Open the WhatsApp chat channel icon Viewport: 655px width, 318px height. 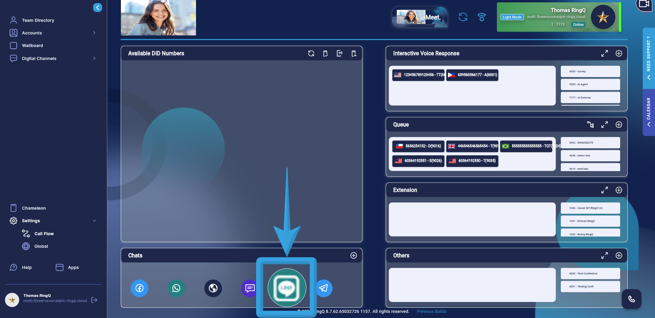pos(176,288)
